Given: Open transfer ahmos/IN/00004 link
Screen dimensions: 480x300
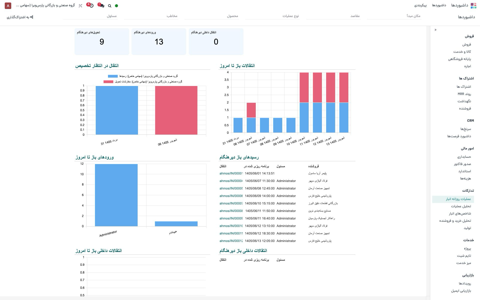Looking at the screenshot, I should click(x=231, y=181).
